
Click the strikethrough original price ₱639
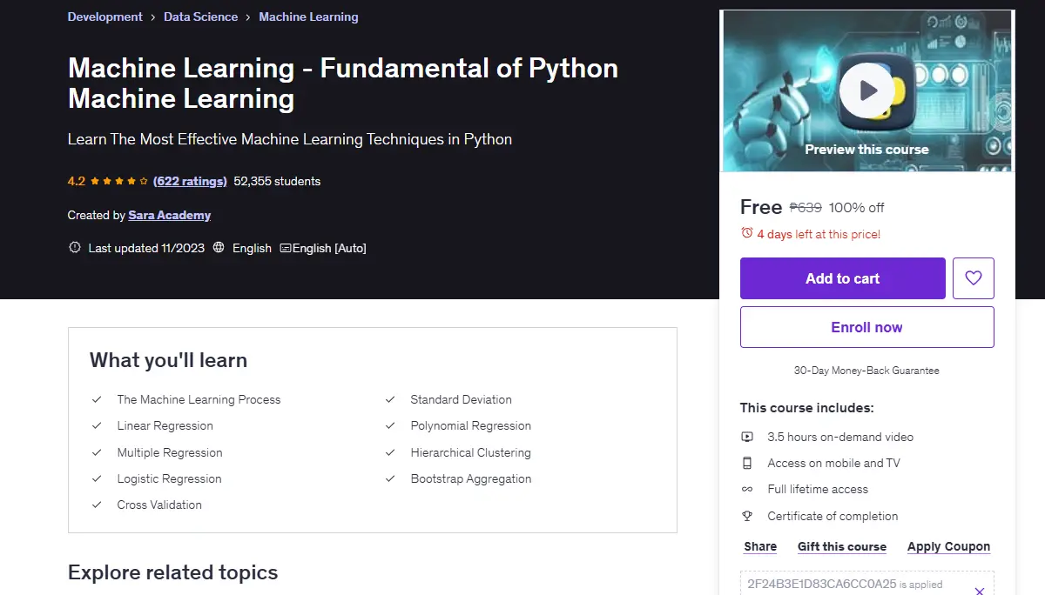pos(806,207)
